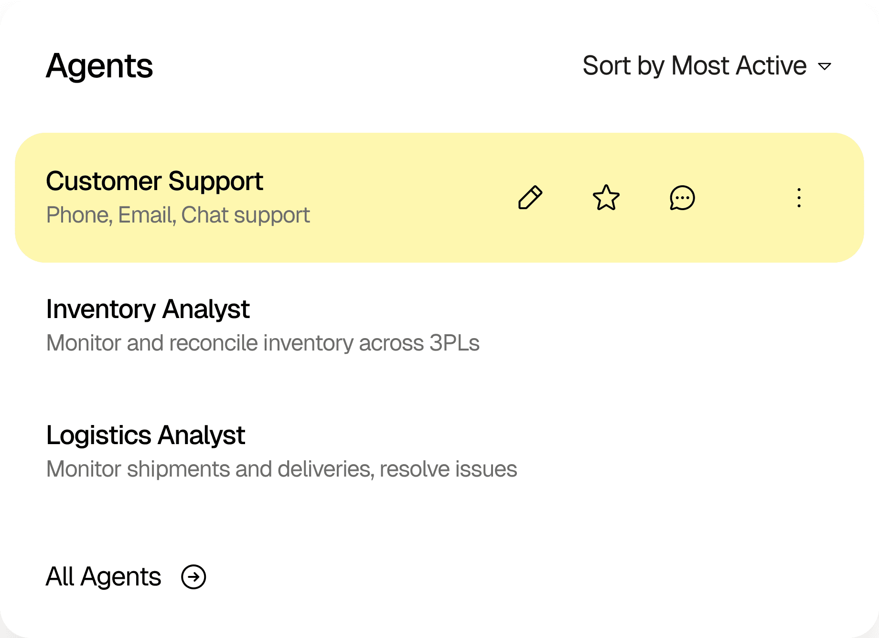Open the Inventory Analyst agent
Screen dimensions: 879x638
(x=148, y=309)
